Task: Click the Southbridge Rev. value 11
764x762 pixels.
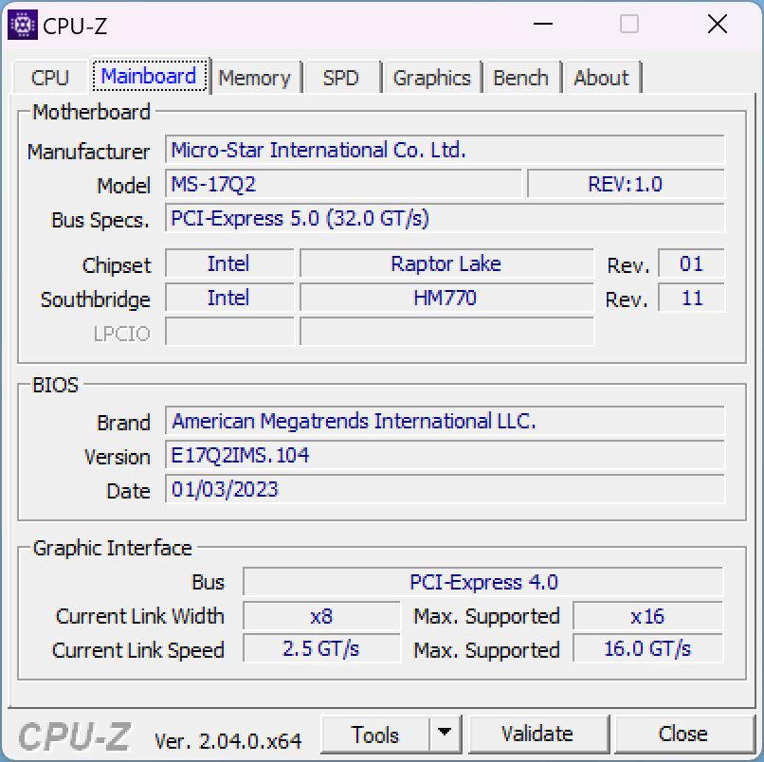Action: tap(691, 298)
